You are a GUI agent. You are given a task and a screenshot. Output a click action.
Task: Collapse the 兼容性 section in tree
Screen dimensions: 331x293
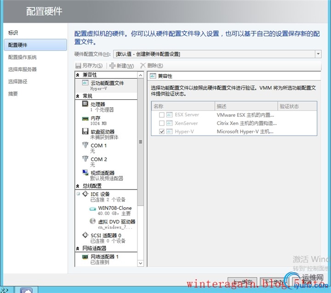78,75
